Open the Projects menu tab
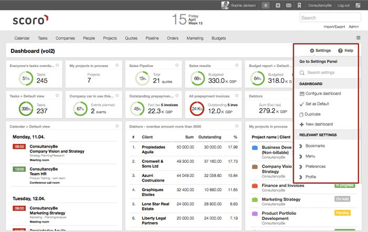Viewport: 368px width, 232px height. [x=110, y=38]
